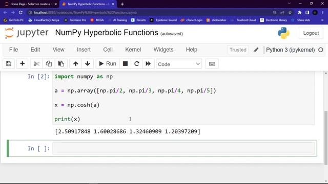Open the Help menu
Screen dimensions: 328x184
[x=192, y=50]
